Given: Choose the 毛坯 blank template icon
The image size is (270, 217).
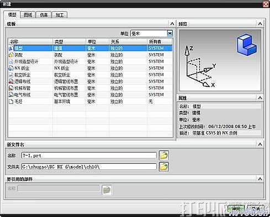Looking at the screenshot, I should point(11,101).
